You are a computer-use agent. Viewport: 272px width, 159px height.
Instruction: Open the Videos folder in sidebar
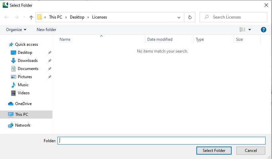click(x=24, y=93)
